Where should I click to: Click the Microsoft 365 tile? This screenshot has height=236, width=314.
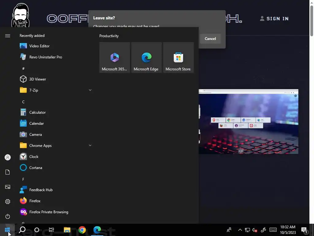pyautogui.click(x=115, y=57)
